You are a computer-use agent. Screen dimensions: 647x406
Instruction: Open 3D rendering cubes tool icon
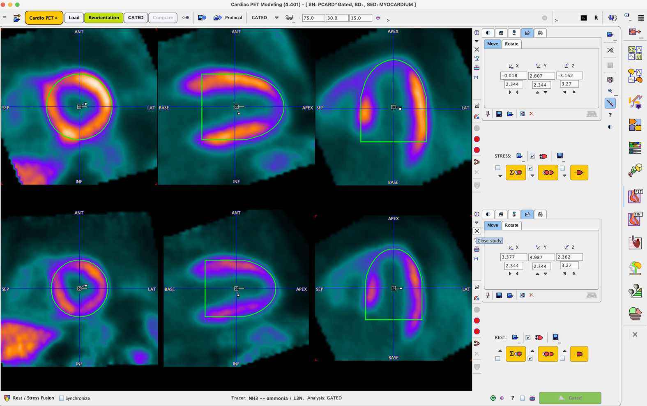[x=635, y=170]
